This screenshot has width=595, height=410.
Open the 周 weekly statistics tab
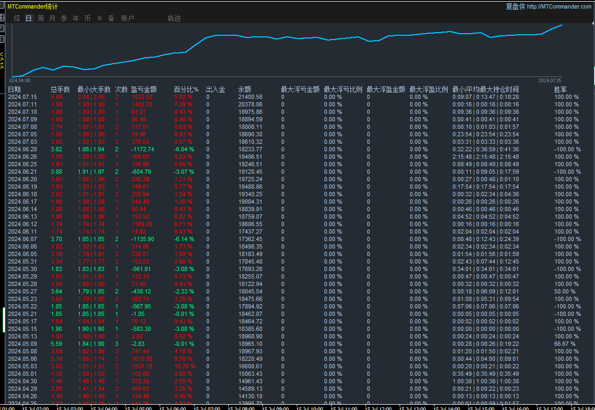41,18
